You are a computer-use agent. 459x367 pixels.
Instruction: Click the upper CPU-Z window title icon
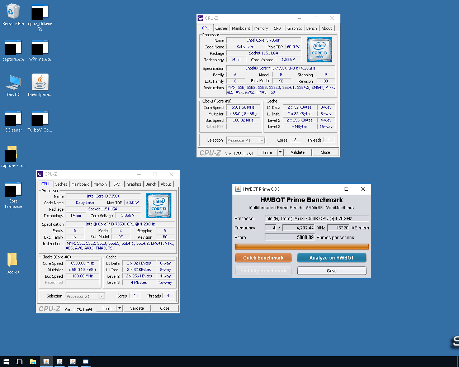tap(200, 18)
